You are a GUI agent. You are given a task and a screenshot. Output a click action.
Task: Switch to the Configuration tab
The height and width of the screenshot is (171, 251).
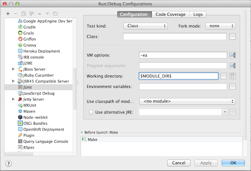click(x=135, y=15)
